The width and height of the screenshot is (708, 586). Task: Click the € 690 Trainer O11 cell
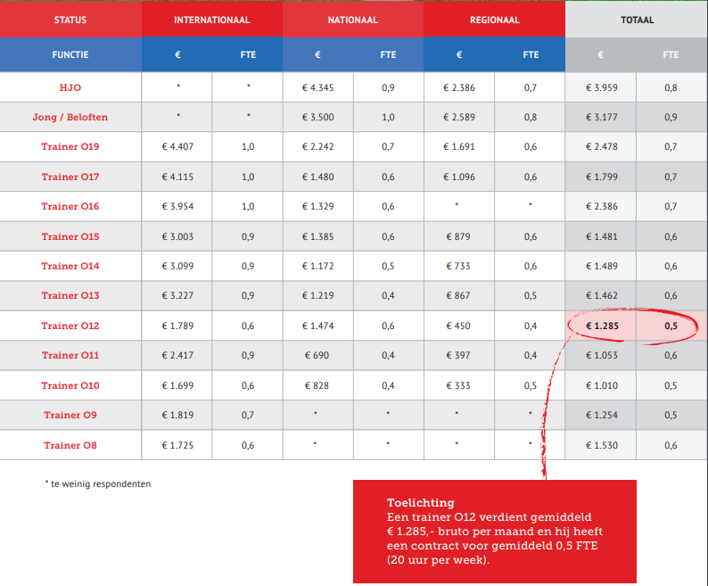317,355
